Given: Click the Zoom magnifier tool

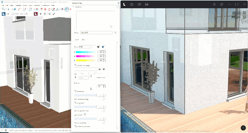Looking at the screenshot, I should tap(3, 9).
